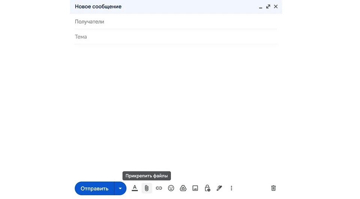Open text formatting options (underlined A)

135,188
